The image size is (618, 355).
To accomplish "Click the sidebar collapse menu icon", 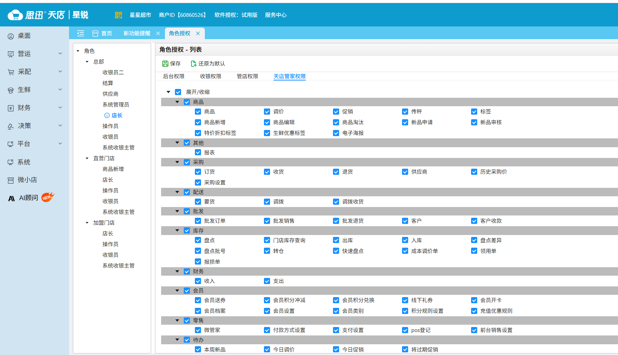I will 81,33.
